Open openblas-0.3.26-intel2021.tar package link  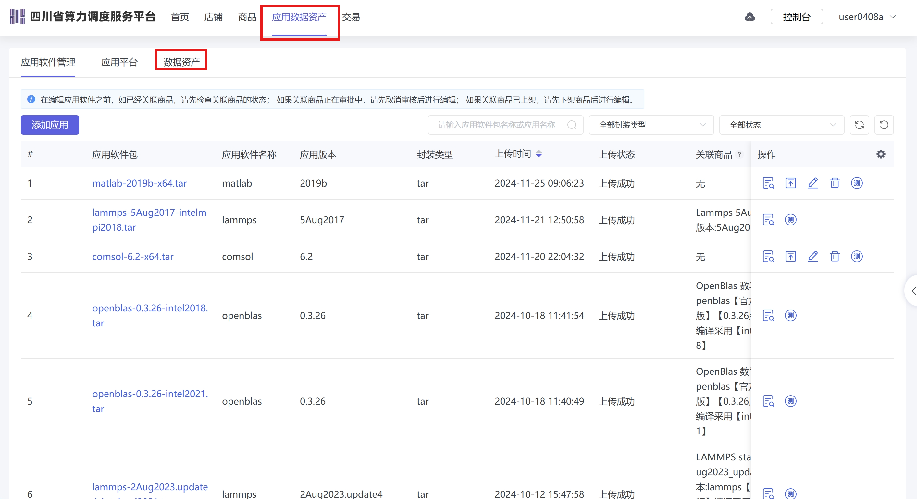pyautogui.click(x=150, y=401)
